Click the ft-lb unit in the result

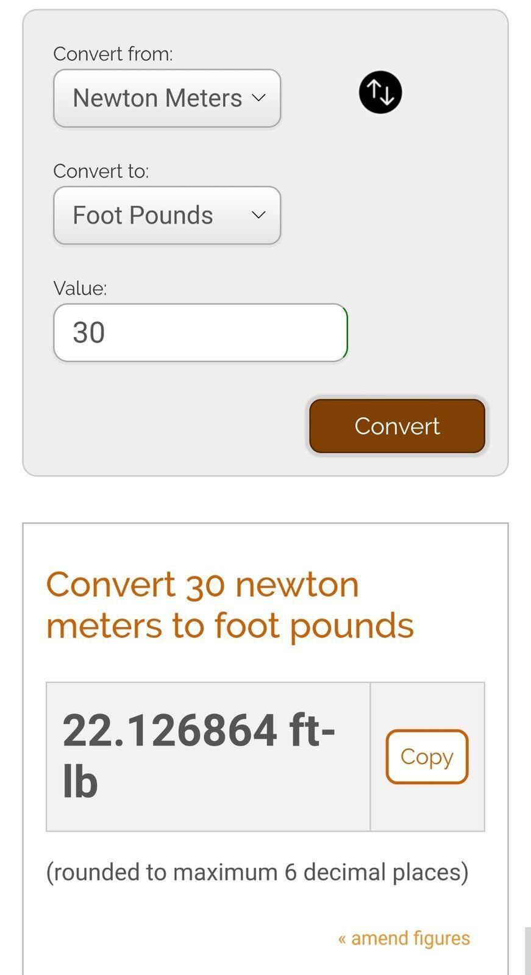coord(199,756)
